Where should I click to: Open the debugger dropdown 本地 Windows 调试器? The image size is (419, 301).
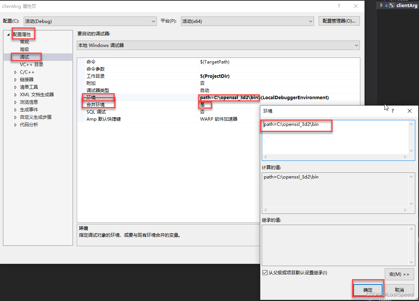click(218, 45)
